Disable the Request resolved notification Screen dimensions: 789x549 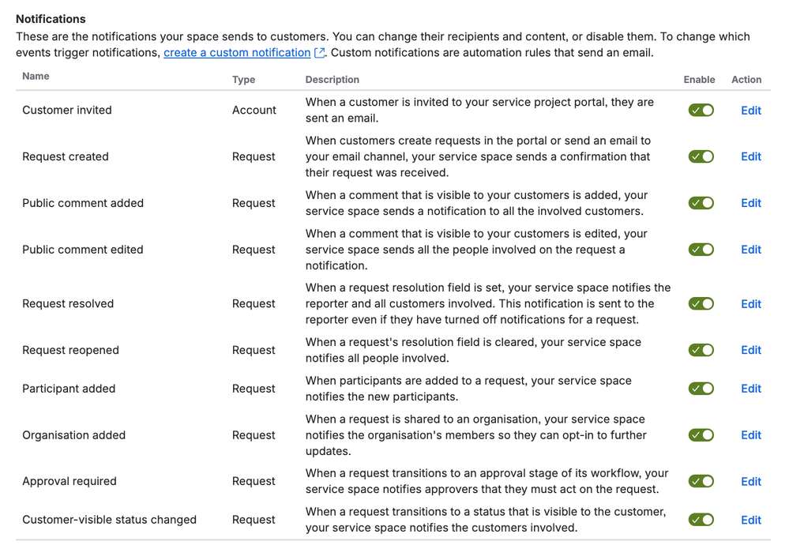point(701,303)
